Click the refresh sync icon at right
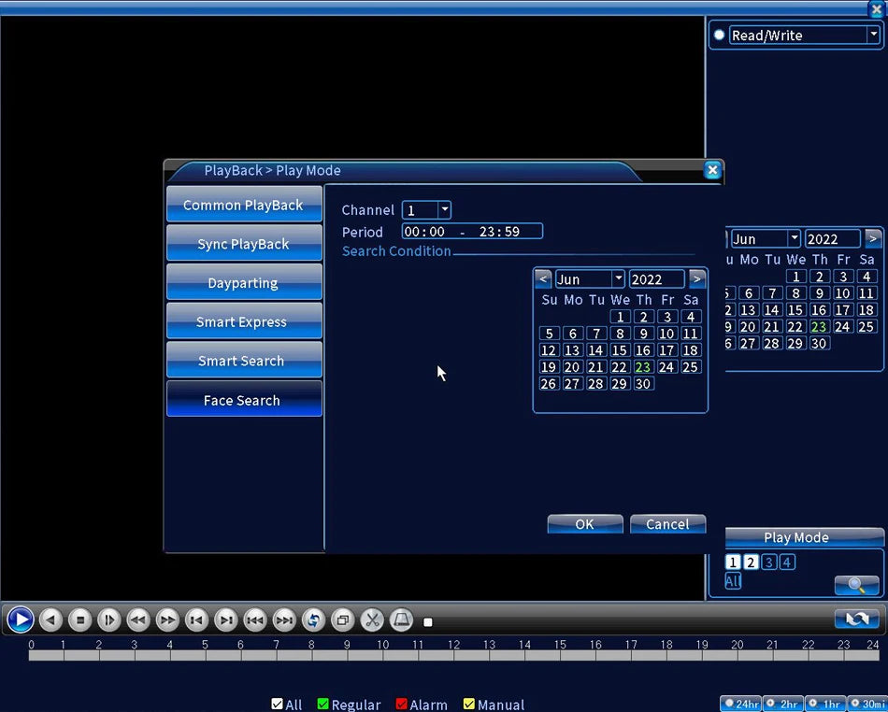The width and height of the screenshot is (888, 712). [x=856, y=619]
